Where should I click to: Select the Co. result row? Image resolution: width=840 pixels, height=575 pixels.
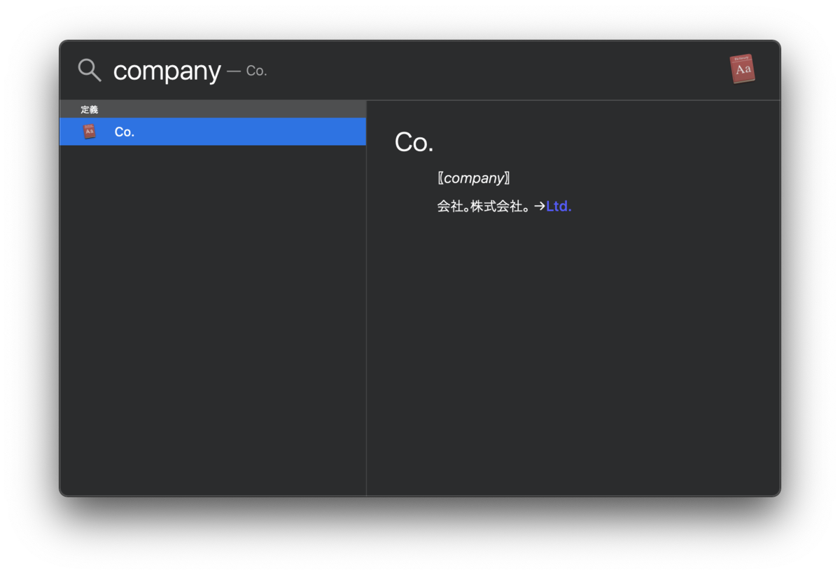coord(213,132)
